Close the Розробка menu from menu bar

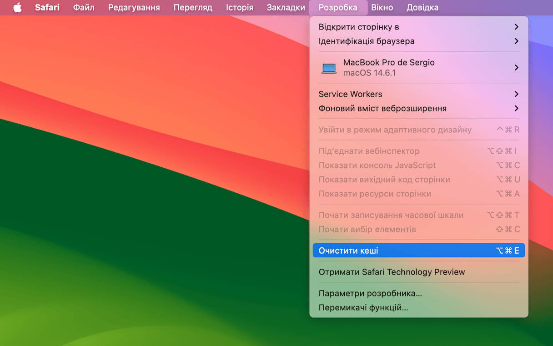(x=337, y=8)
